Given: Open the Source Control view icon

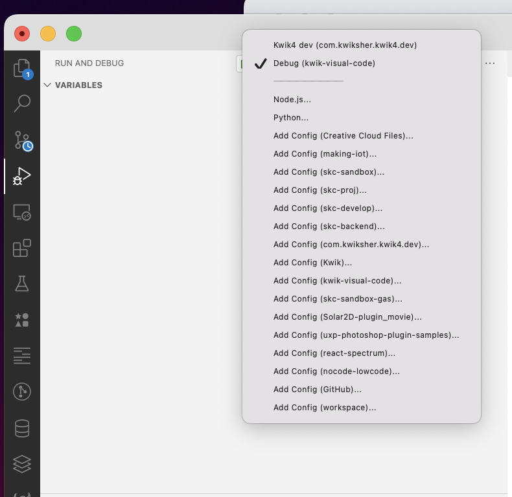Looking at the screenshot, I should 22,140.
